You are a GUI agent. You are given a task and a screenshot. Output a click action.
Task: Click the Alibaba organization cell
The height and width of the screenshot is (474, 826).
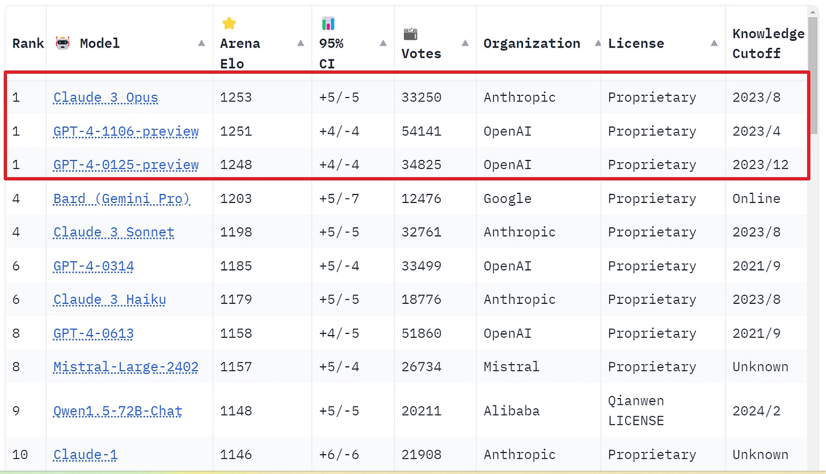pyautogui.click(x=512, y=411)
